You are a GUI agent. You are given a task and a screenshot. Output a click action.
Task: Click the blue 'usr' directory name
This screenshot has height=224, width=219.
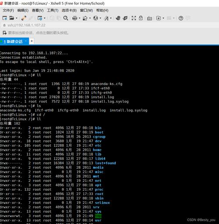98,220
